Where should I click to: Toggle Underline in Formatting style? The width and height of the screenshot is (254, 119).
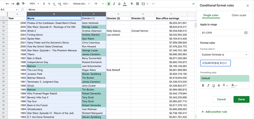[213, 85]
